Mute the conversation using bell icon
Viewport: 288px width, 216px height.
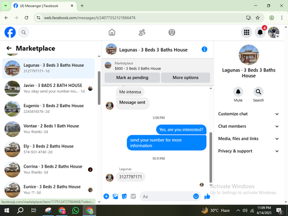[238, 92]
